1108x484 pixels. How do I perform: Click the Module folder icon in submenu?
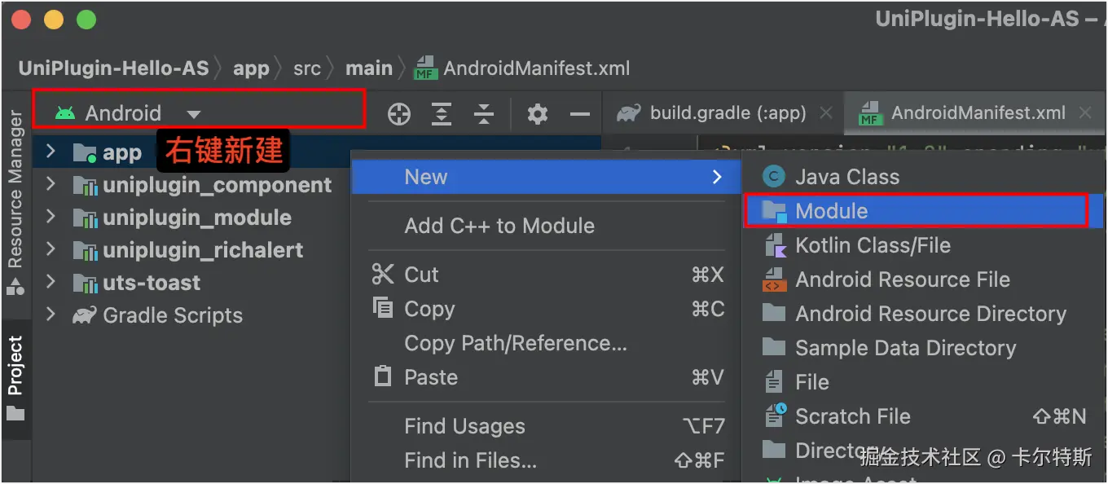tap(774, 211)
